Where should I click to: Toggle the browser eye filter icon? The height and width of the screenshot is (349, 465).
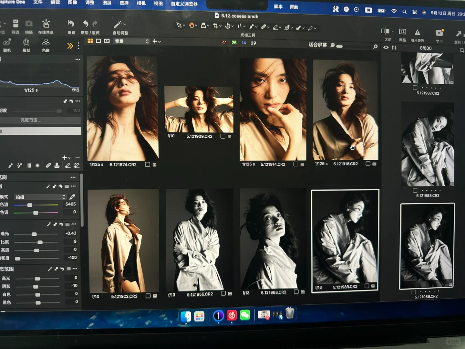[x=386, y=48]
